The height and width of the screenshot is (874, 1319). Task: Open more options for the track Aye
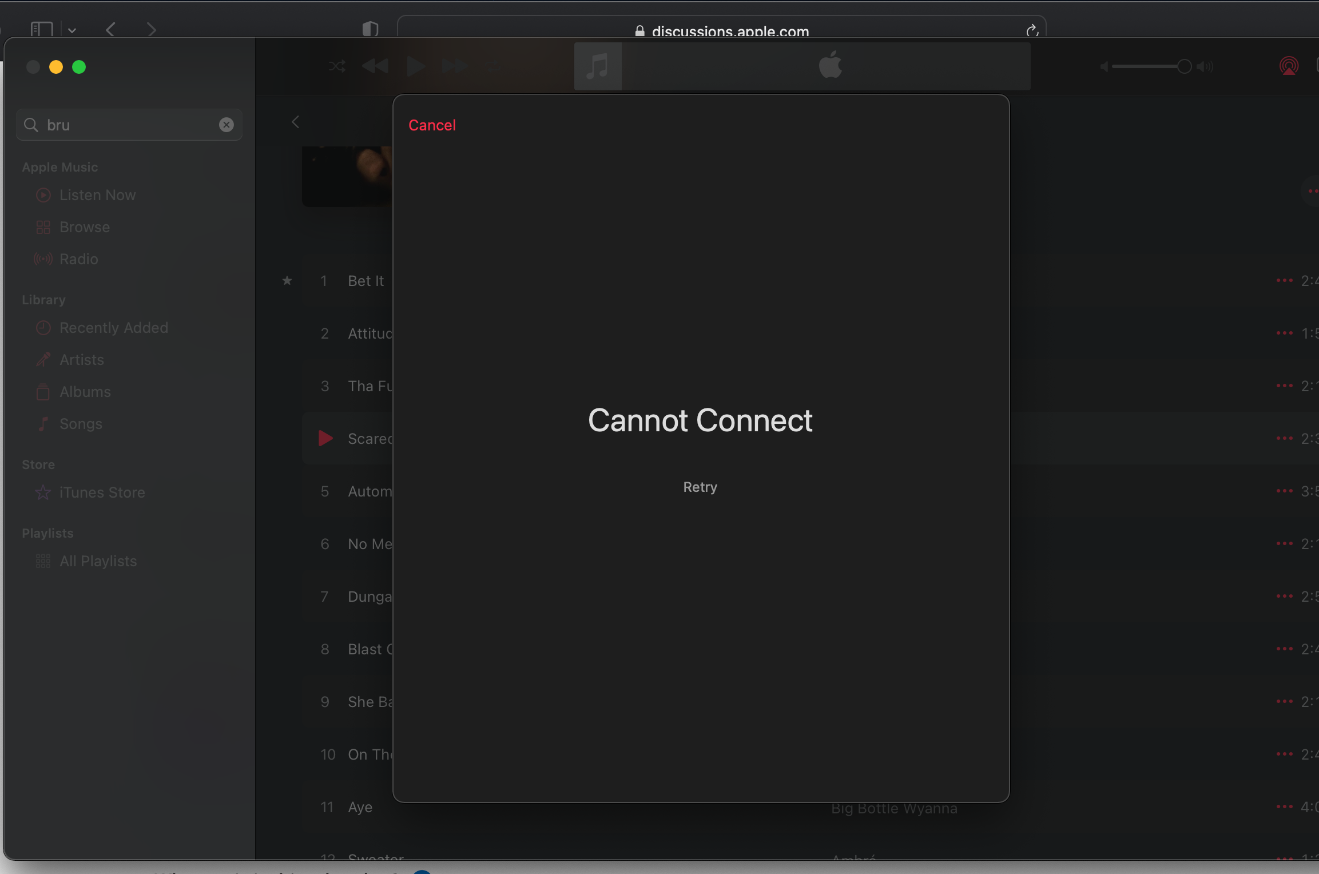[x=1284, y=807]
